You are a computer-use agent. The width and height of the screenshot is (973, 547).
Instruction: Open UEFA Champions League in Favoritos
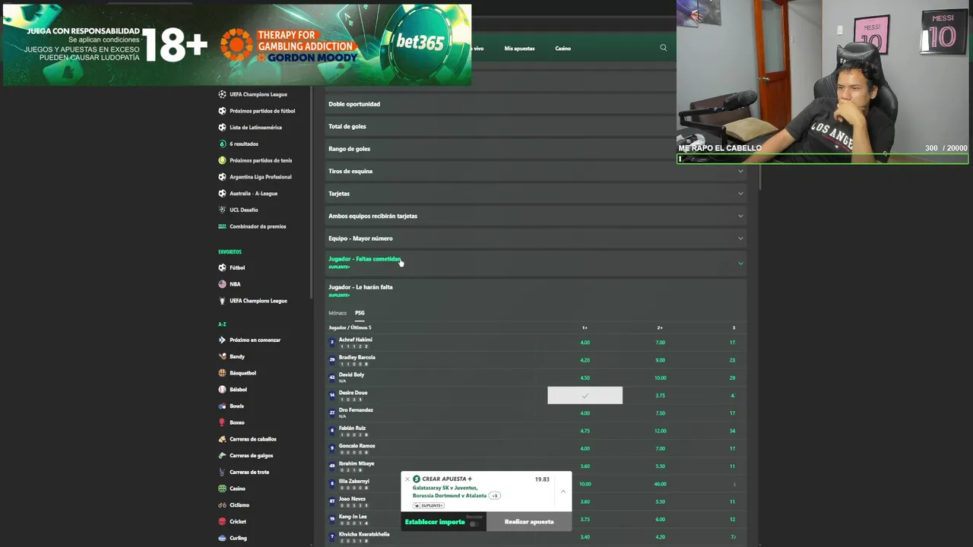(x=258, y=301)
